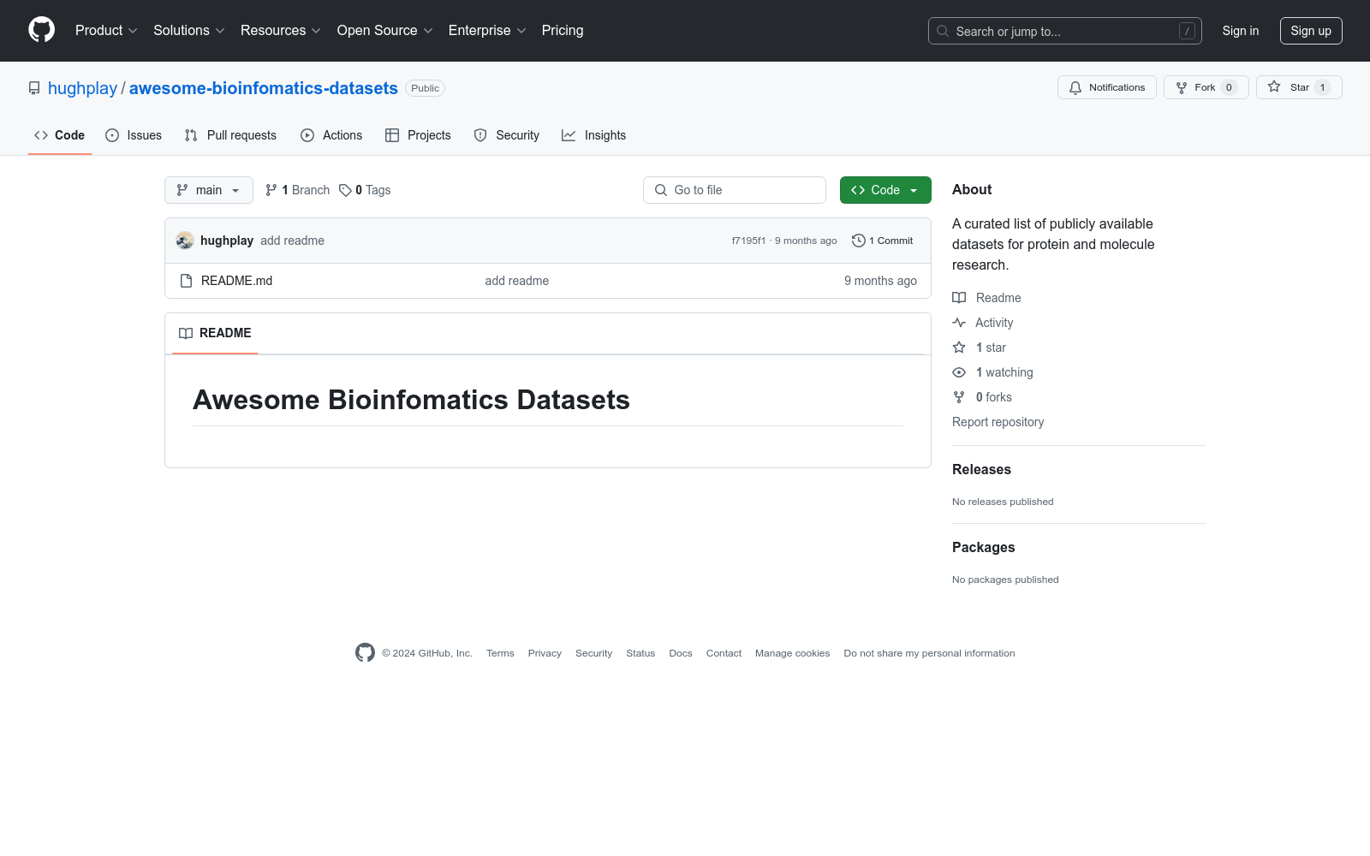Viewport: 1370px width, 856px height.
Task: View the 1 Commit history
Action: coord(883,241)
